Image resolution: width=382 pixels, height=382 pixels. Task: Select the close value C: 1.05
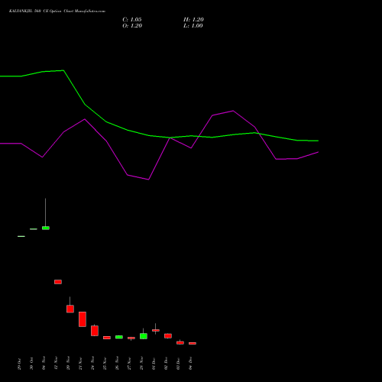132,20
